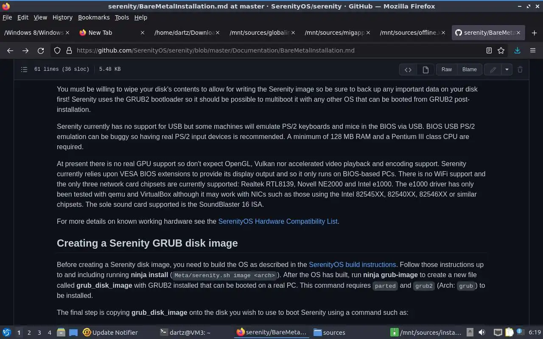The image size is (543, 339).
Task: Open a new tab with plus button
Action: point(534,33)
